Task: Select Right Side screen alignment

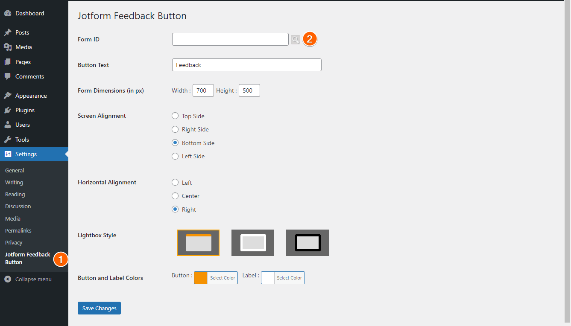Action: tap(175, 129)
